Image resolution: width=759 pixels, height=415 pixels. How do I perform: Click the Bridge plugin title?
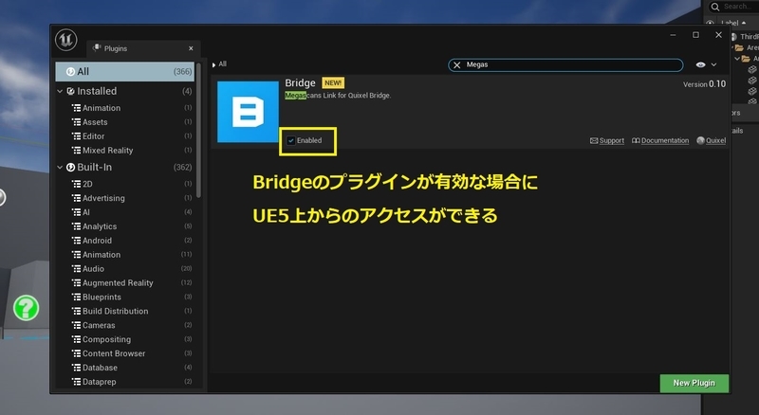(x=300, y=82)
